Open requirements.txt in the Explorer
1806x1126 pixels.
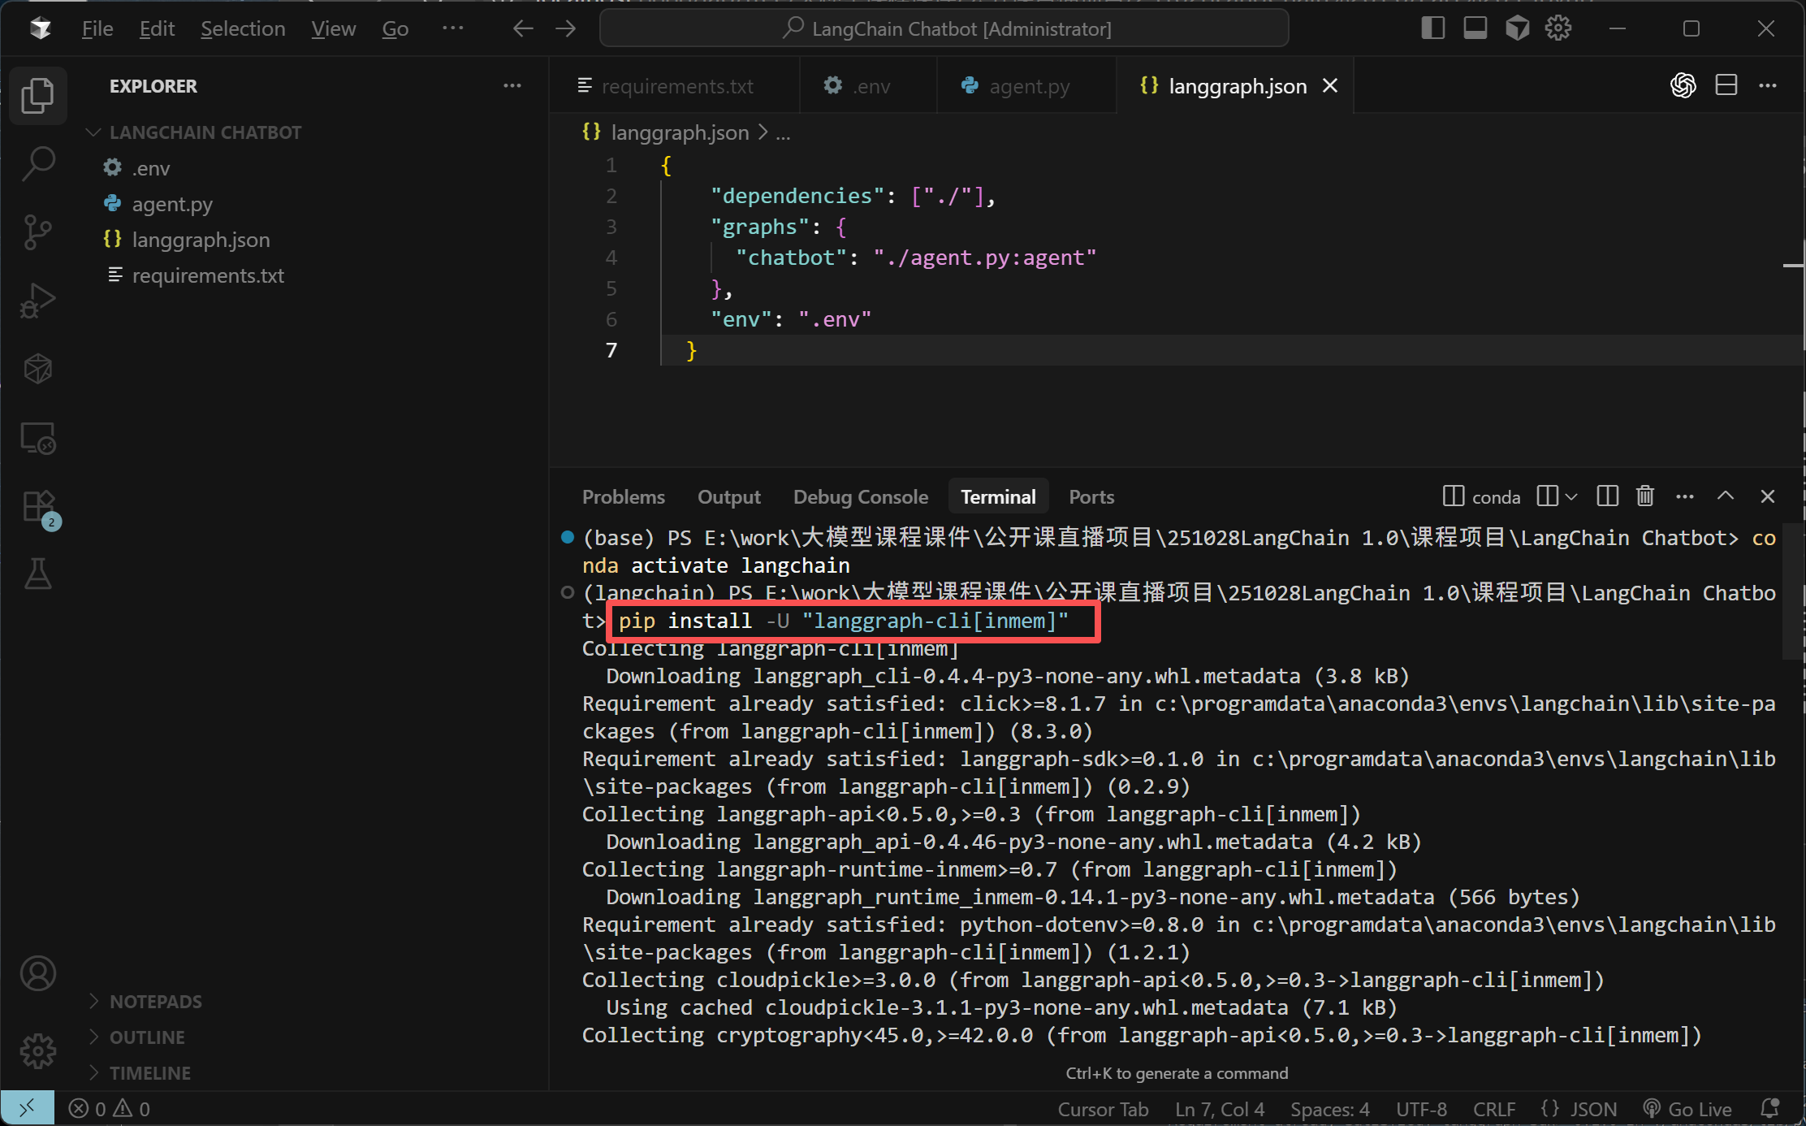[208, 275]
